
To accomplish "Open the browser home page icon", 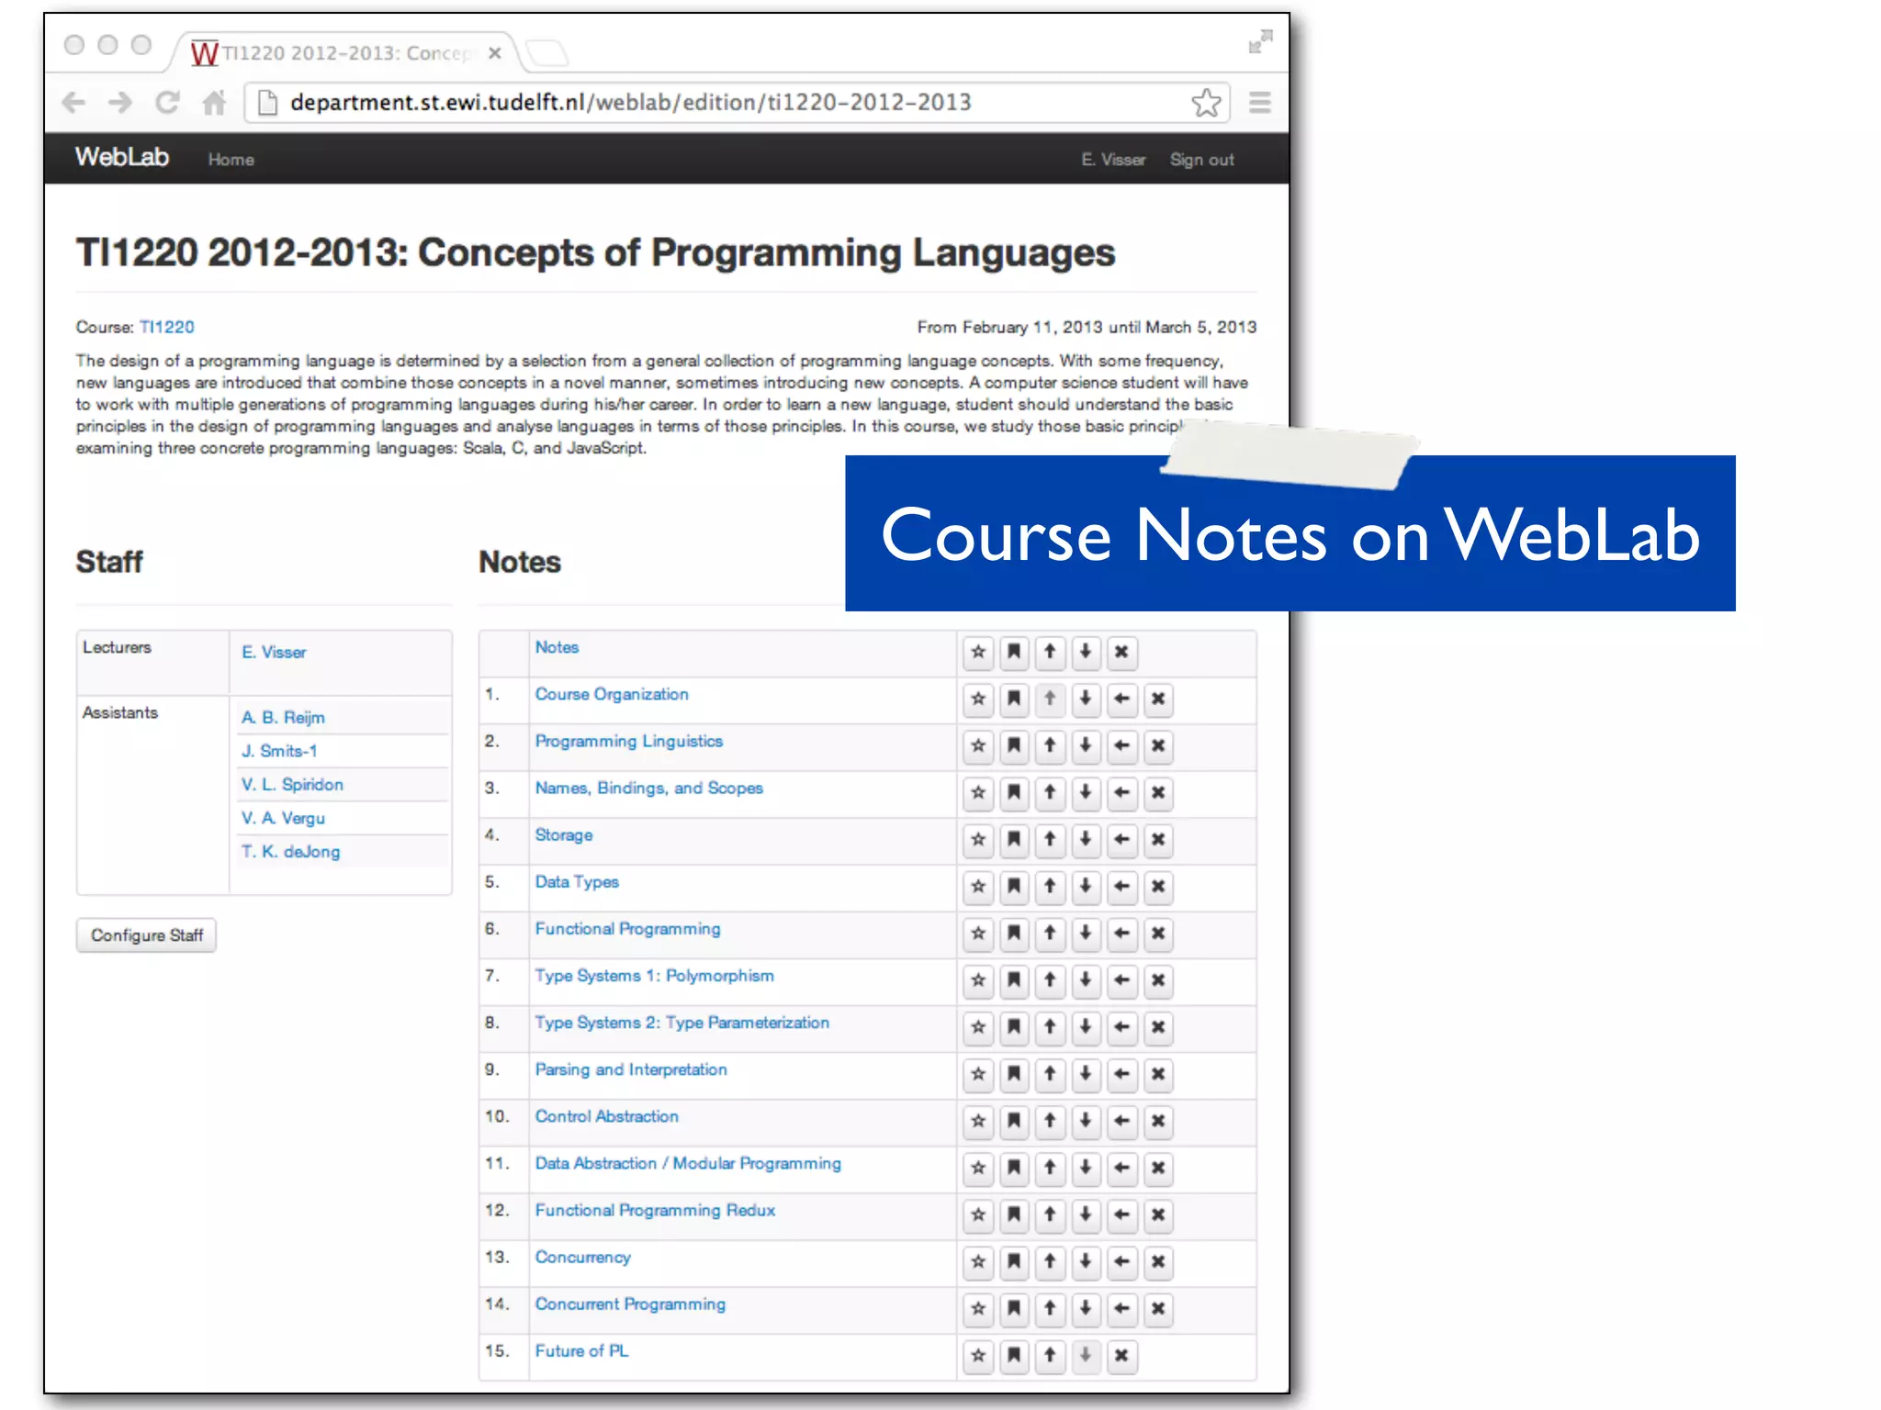I will point(214,102).
